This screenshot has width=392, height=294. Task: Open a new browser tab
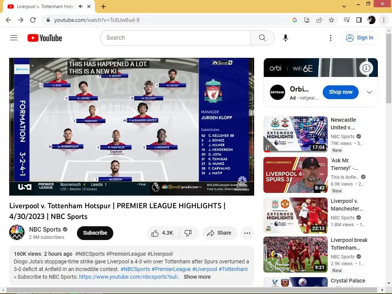(103, 7)
